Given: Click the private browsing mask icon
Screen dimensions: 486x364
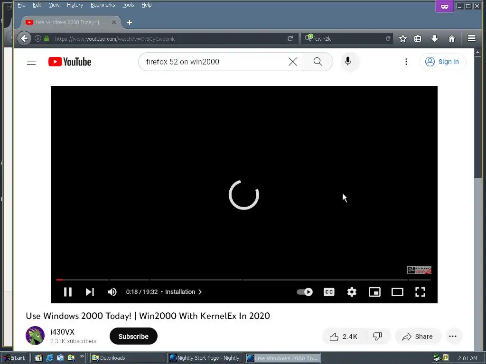Looking at the screenshot, I should (x=444, y=7).
